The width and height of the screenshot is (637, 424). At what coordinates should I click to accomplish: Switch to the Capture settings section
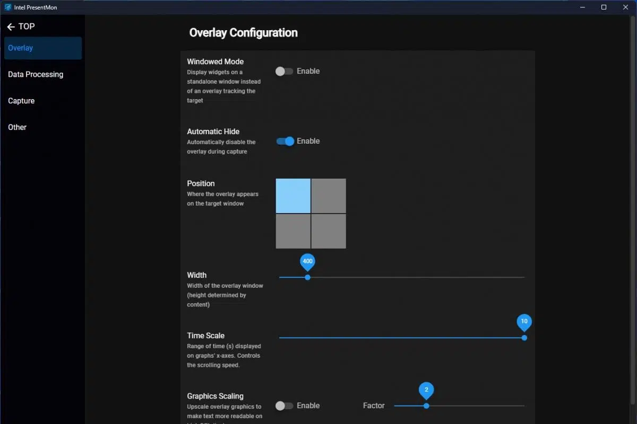point(21,101)
